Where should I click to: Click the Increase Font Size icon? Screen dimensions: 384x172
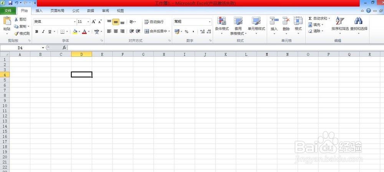tap(94, 22)
